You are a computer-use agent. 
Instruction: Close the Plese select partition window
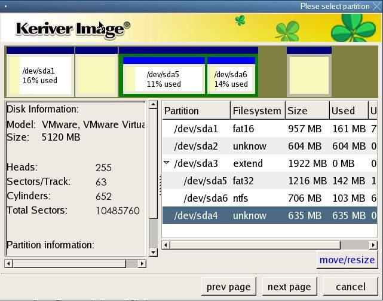378,6
